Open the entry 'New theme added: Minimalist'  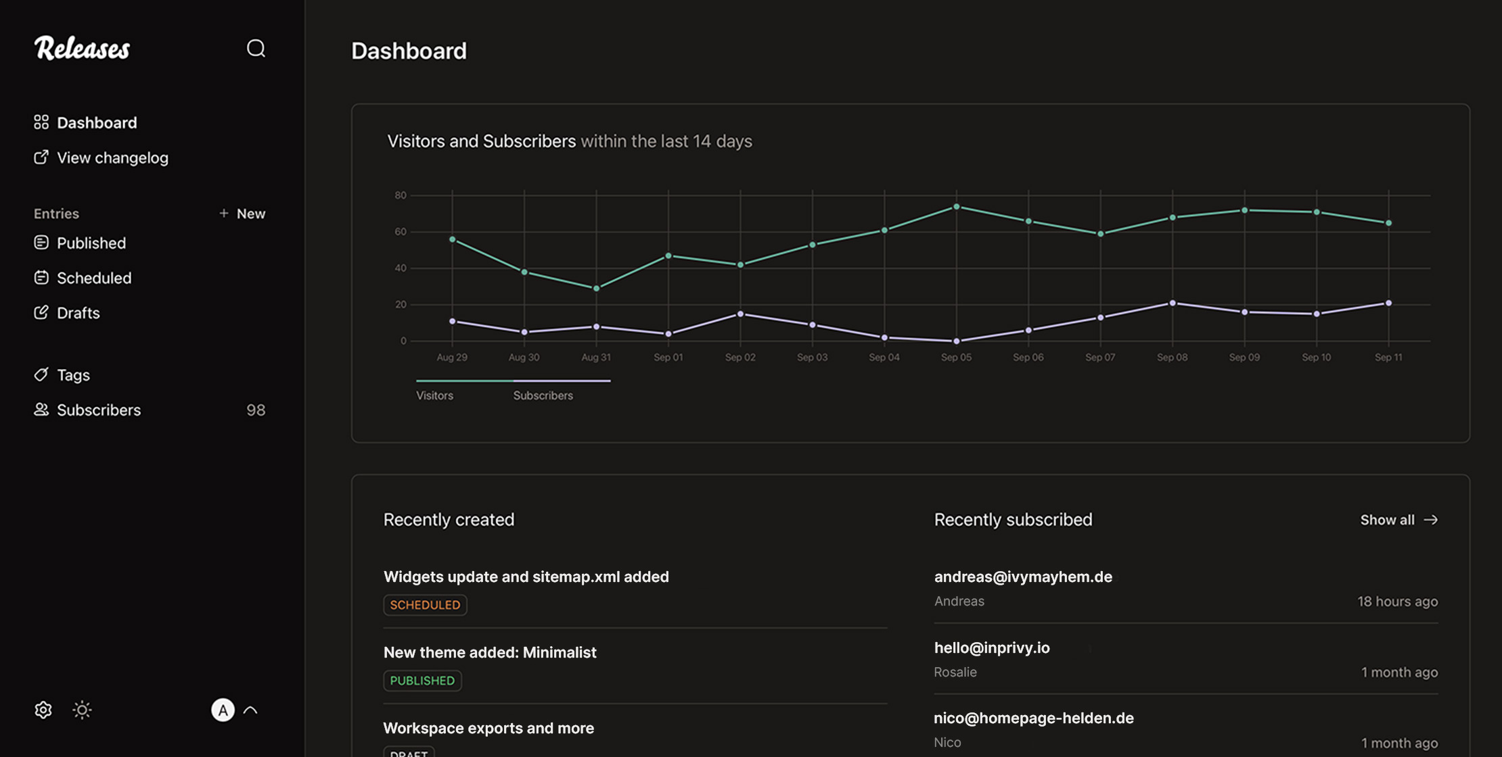pos(490,652)
